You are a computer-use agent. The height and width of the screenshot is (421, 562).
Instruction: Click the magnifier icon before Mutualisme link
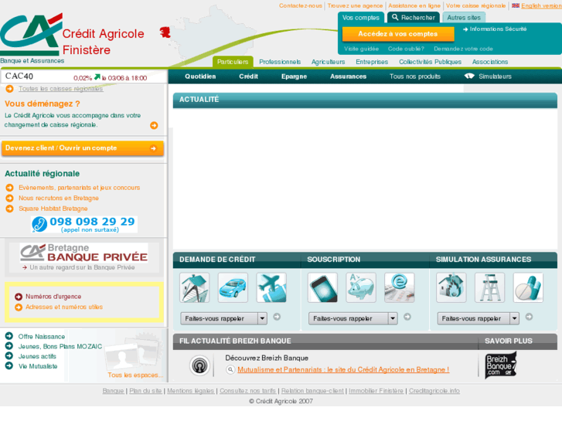pos(230,369)
